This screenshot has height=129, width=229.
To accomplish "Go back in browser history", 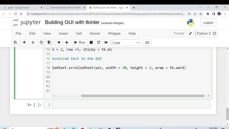I will (4, 14).
